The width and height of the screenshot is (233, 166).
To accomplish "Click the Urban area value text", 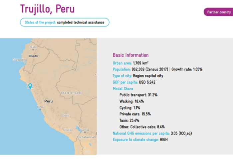I will point(141,63).
